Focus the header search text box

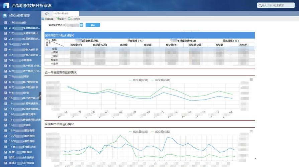pyautogui.click(x=276, y=5)
